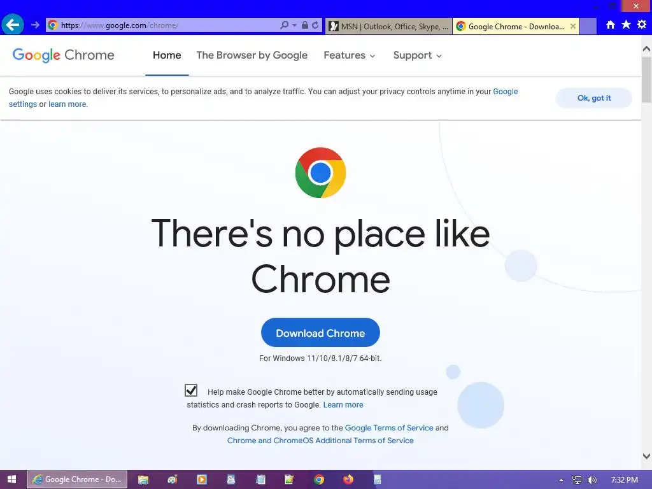Viewport: 652px width, 489px height.
Task: Click the heading There's no place like Chrome
Action: (321, 256)
